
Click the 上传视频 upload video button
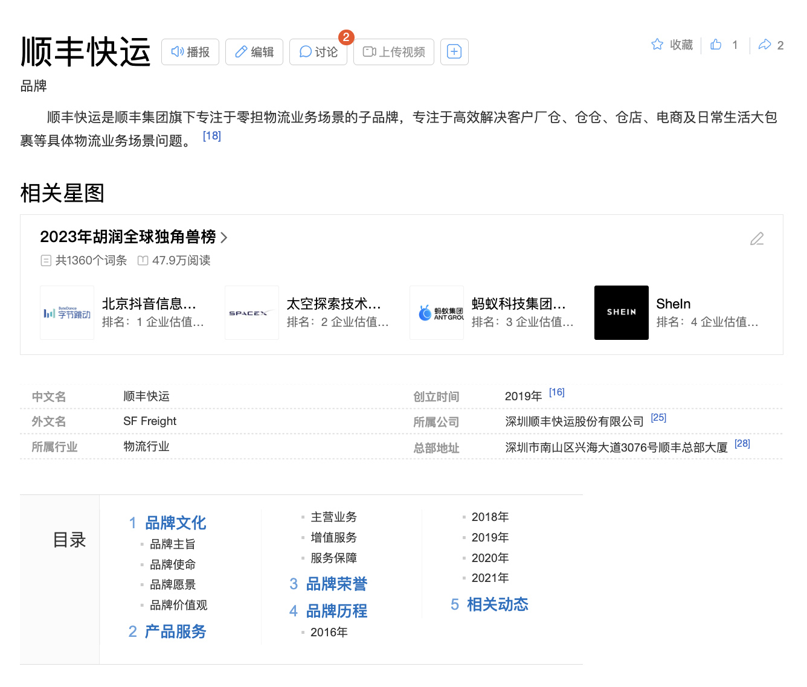(x=394, y=52)
